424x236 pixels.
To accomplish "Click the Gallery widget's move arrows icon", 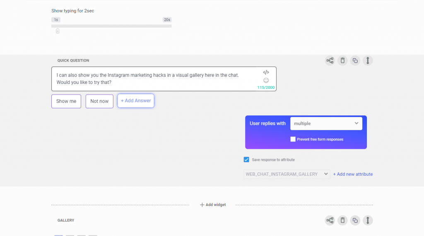I will [x=368, y=220].
